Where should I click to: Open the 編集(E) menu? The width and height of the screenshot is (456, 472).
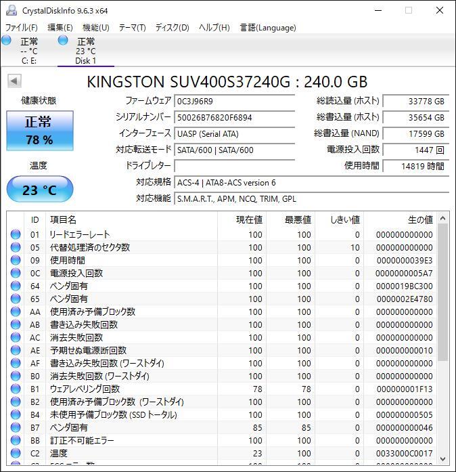click(x=60, y=28)
